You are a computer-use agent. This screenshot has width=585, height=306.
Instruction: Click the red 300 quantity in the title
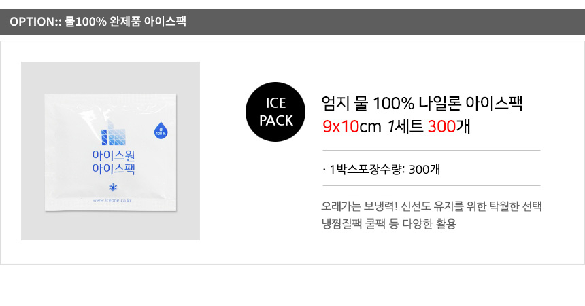coord(441,126)
